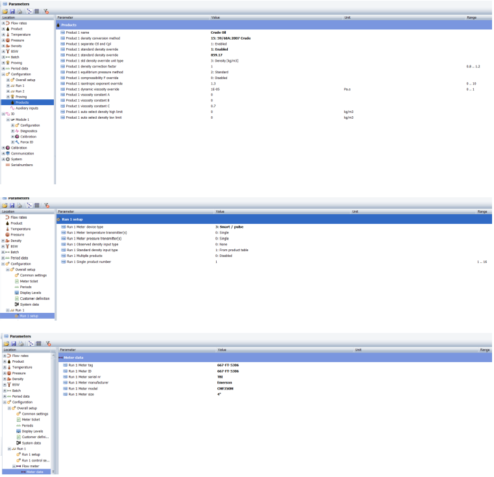This screenshot has height=477, width=494.
Task: Click Open folder icon in Meter data window toolbar
Action: 6,344
